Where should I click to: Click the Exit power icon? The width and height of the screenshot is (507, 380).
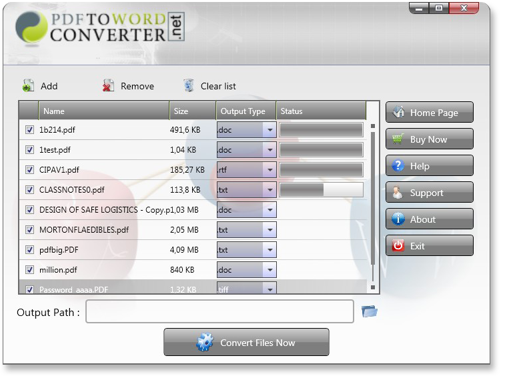click(398, 246)
